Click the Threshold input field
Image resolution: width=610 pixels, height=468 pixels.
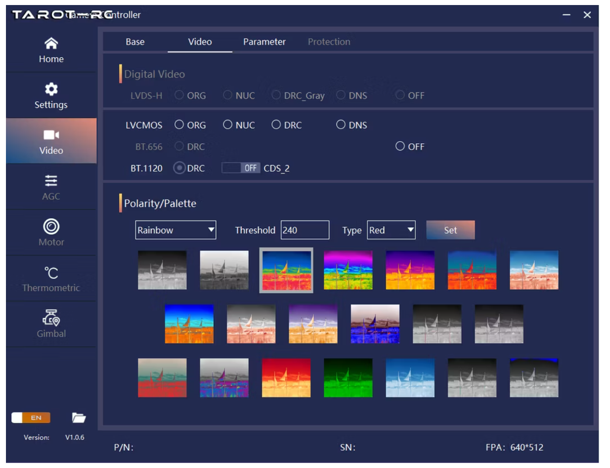pos(305,230)
